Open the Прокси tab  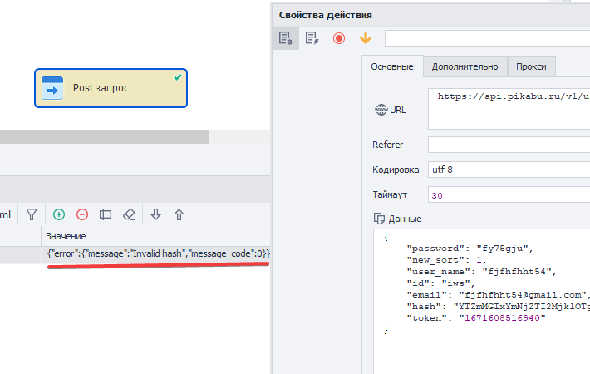[531, 66]
